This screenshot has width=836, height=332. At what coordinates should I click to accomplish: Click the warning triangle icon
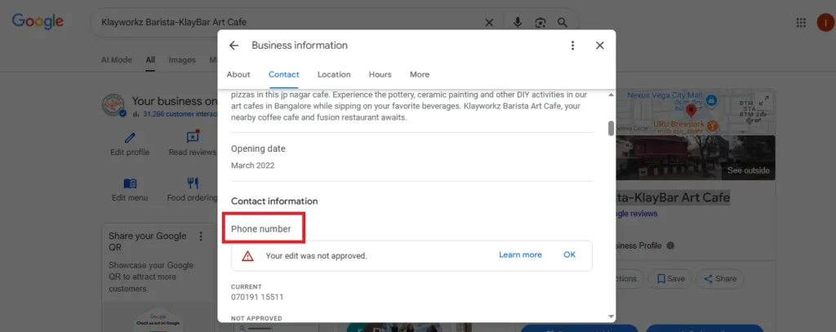[x=247, y=256]
